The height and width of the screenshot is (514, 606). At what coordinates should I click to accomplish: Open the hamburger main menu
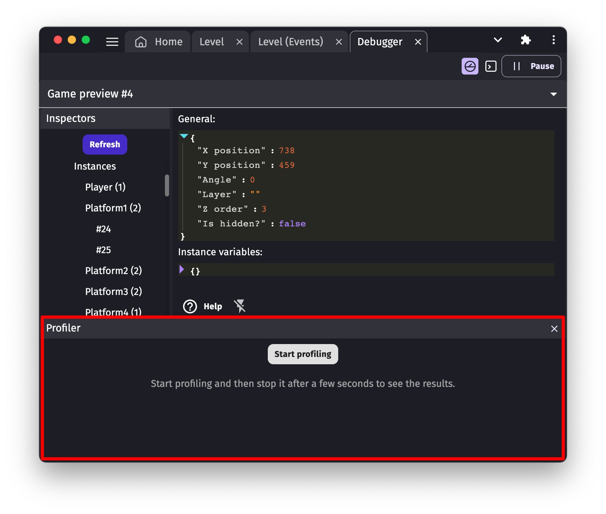coord(112,42)
